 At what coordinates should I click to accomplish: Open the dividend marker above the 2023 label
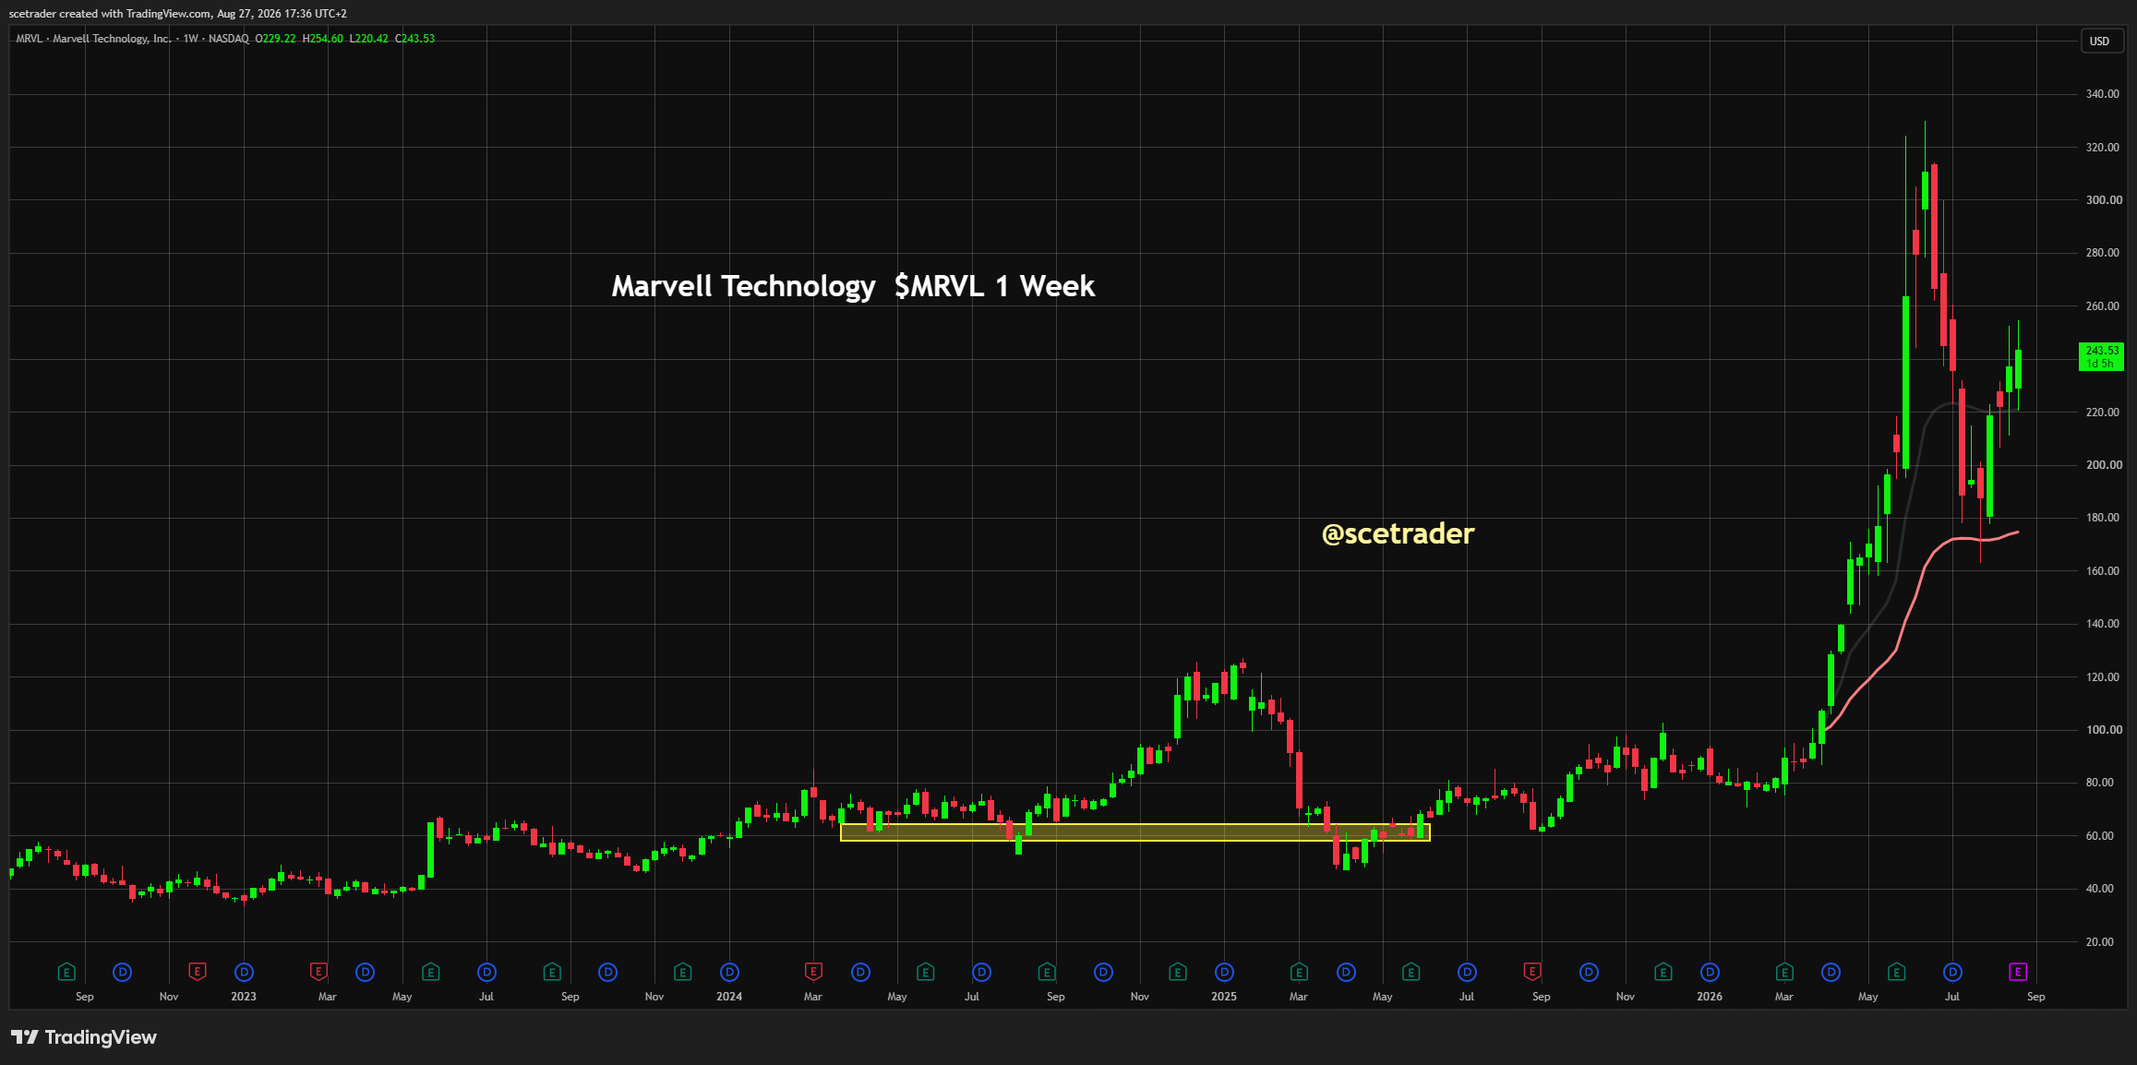point(244,972)
